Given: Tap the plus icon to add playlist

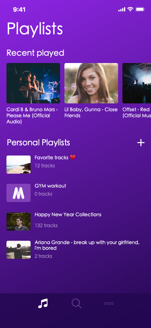Looking at the screenshot, I should coord(141,143).
